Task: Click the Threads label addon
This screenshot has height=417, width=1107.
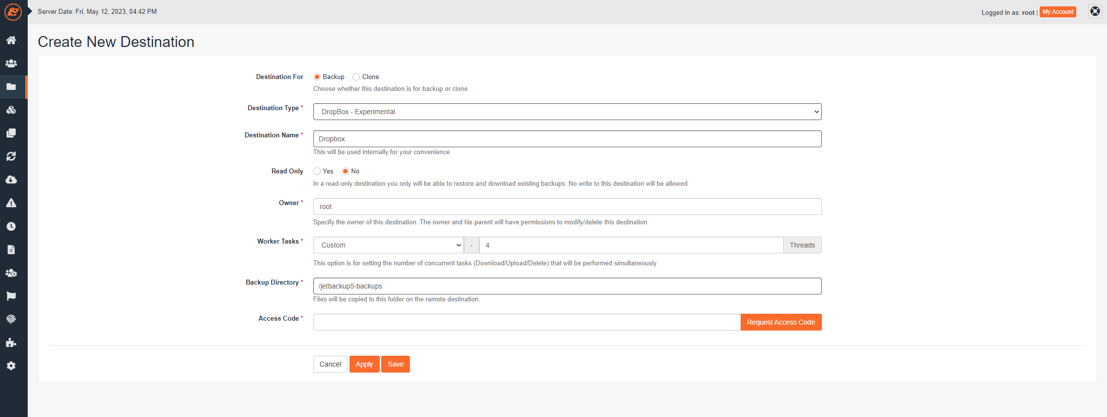Action: pyautogui.click(x=802, y=245)
